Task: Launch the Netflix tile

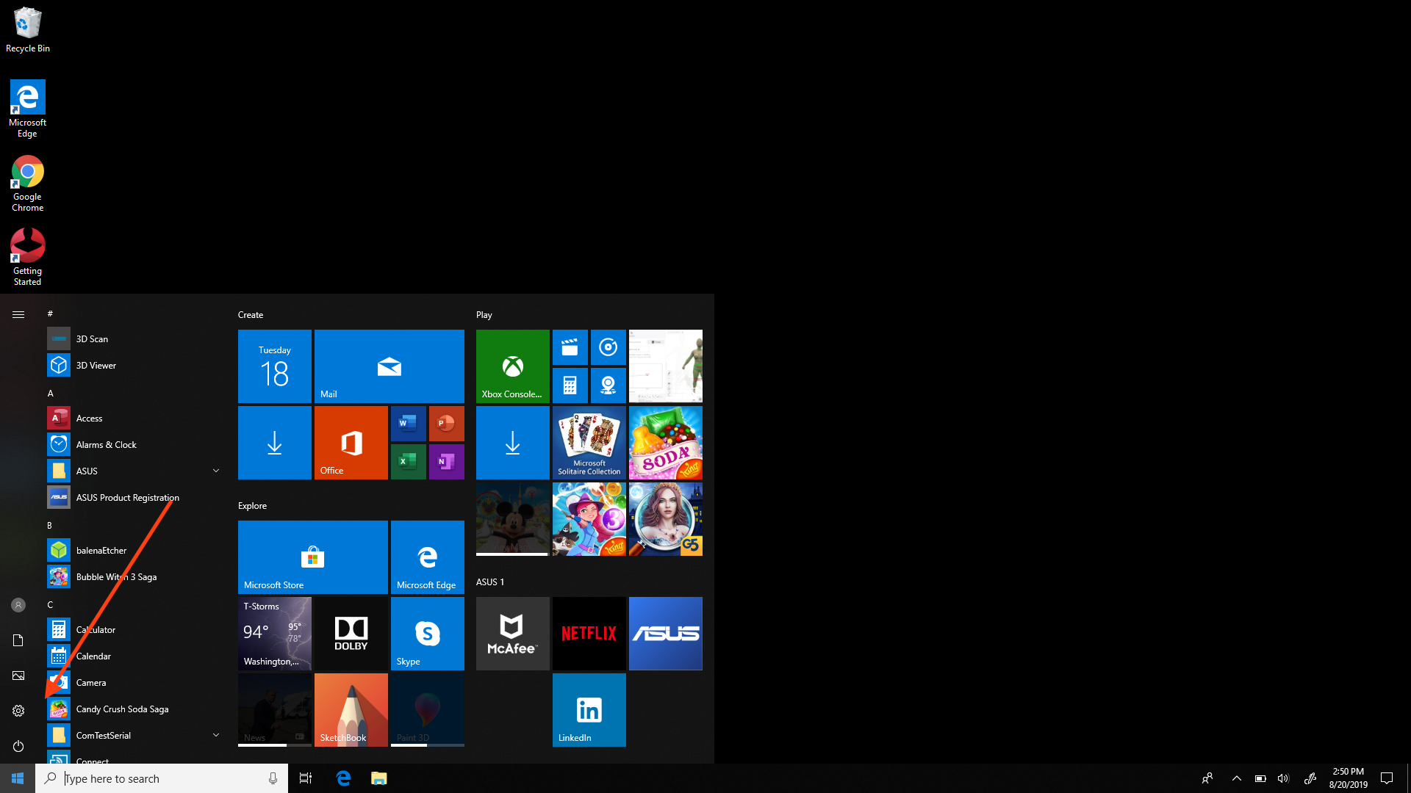Action: 589,633
